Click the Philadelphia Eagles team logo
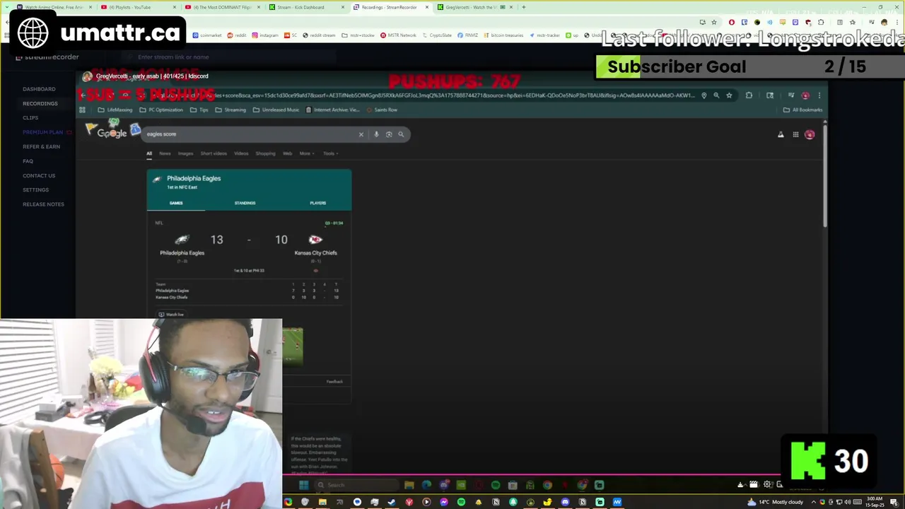This screenshot has width=905, height=509. (x=182, y=240)
